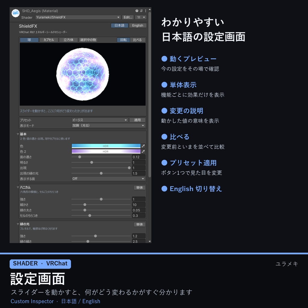The width and height of the screenshot is (308, 308).
Task: Click the SHD_Aegis material preview icon
Action: pyautogui.click(x=16, y=13)
